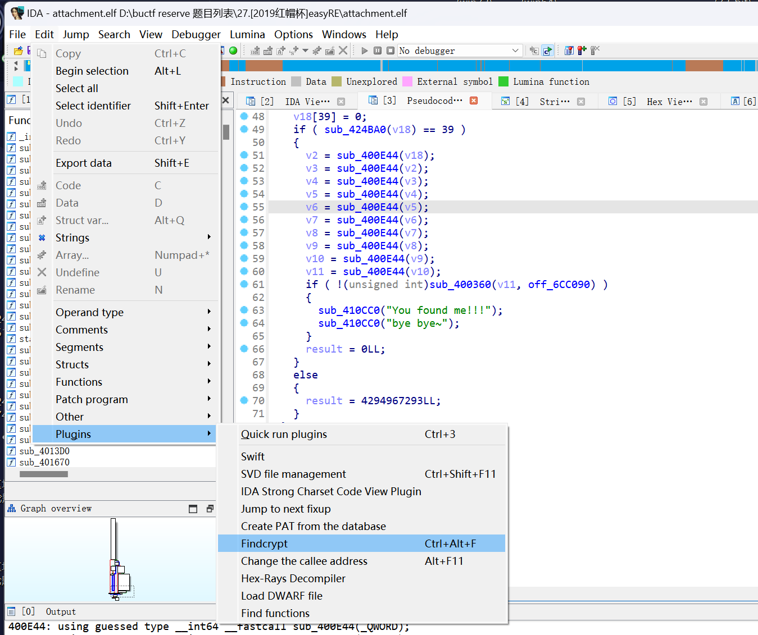This screenshot has height=635, width=758.
Task: Start process with the play icon
Action: click(365, 51)
